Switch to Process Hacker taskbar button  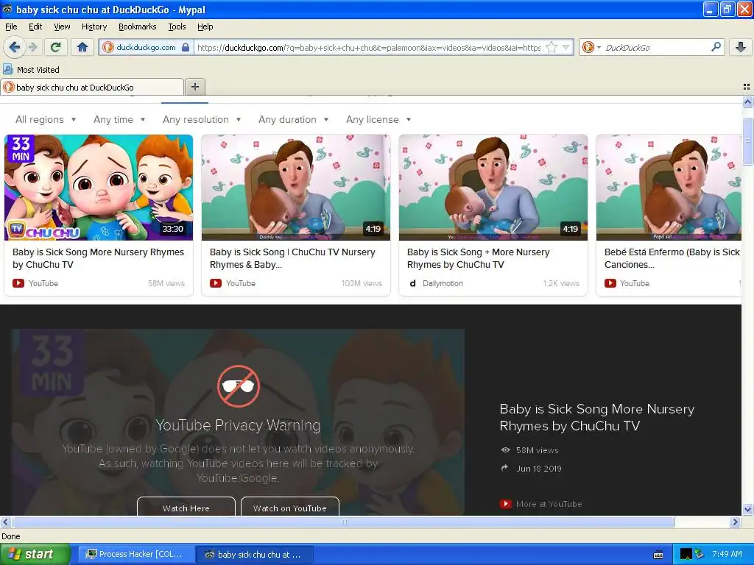pyautogui.click(x=136, y=554)
